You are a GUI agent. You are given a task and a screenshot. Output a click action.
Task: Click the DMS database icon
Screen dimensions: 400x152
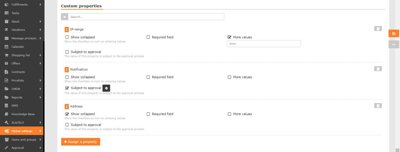click(6, 105)
